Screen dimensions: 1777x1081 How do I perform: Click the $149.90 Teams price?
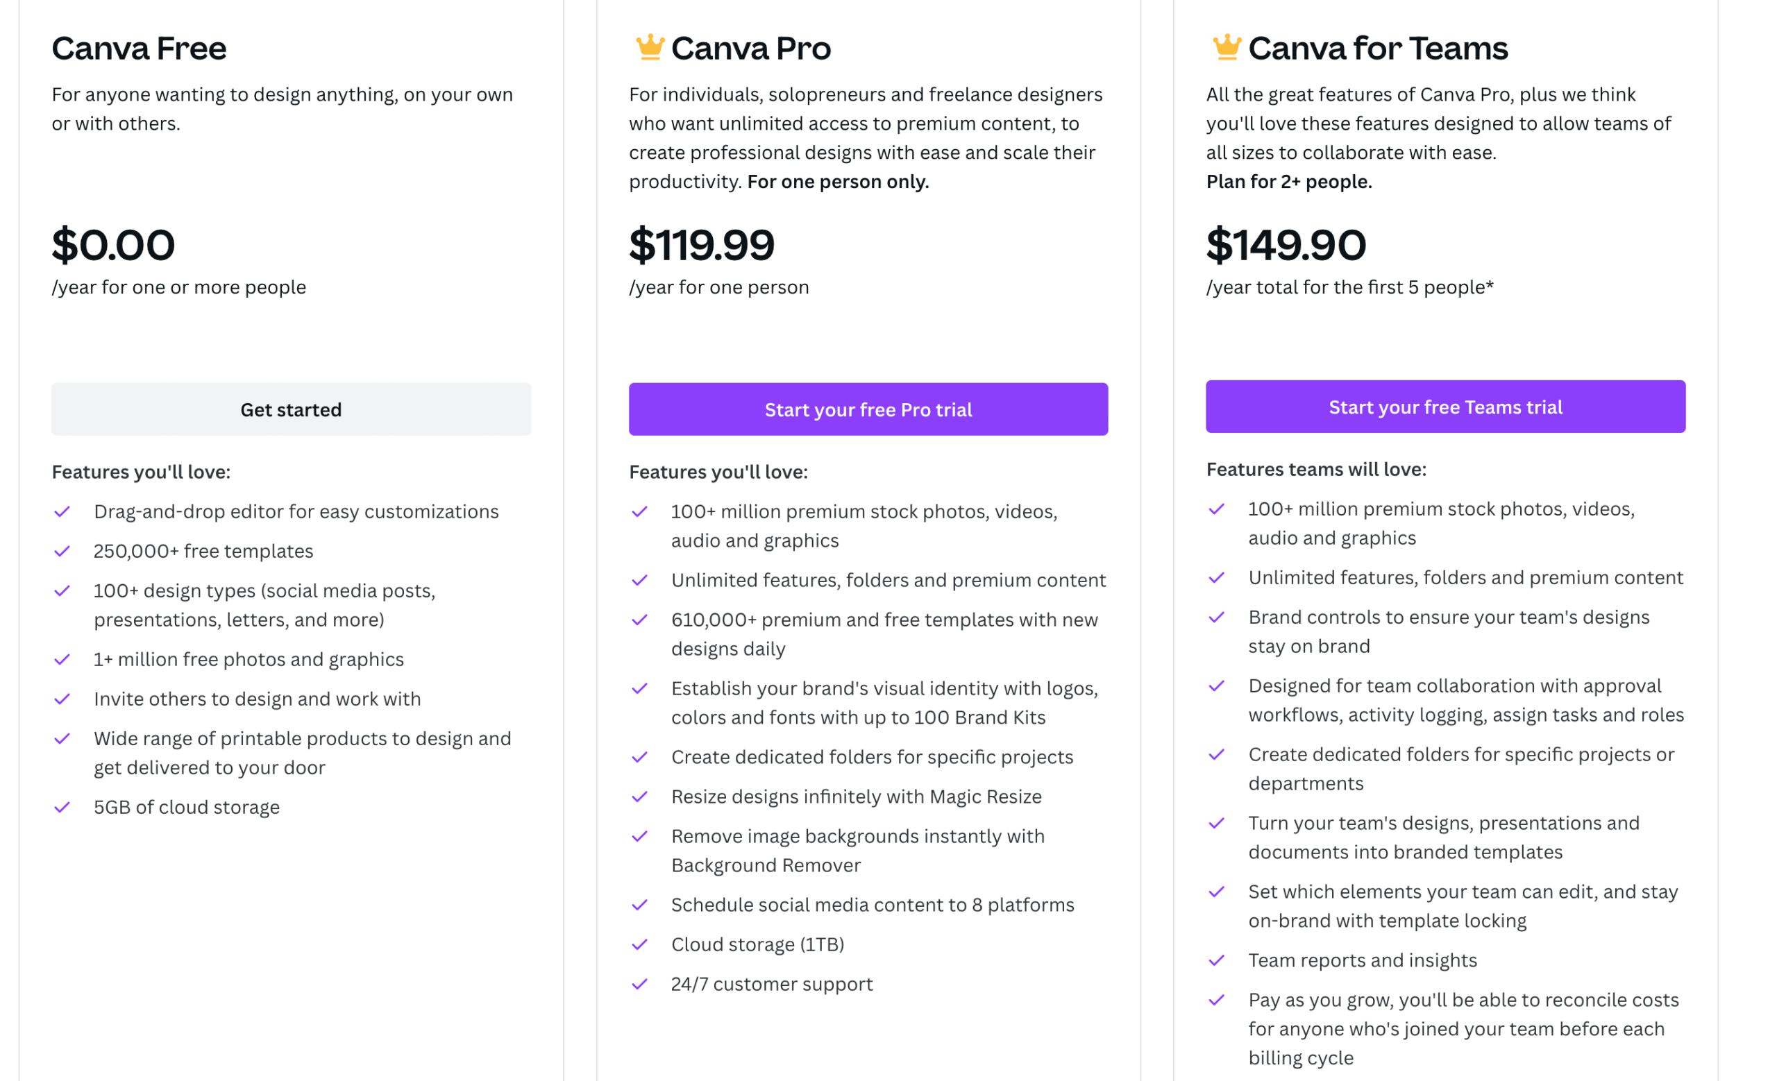(1286, 244)
